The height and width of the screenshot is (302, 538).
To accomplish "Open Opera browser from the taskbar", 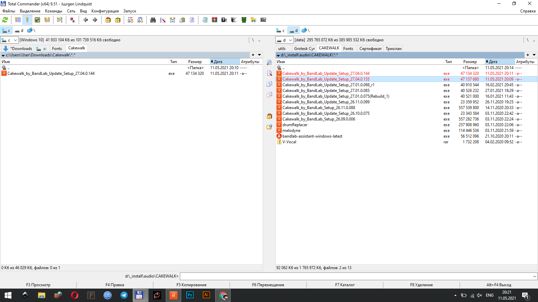I will [74, 295].
